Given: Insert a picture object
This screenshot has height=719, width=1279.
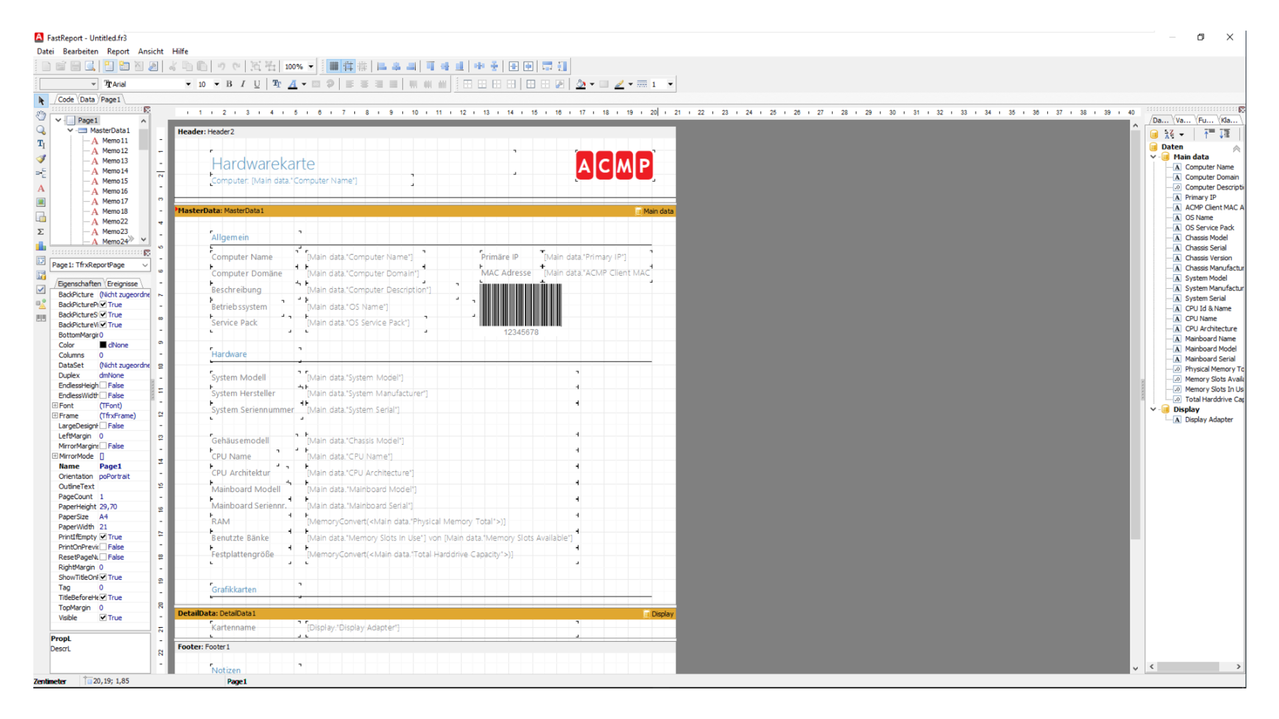Looking at the screenshot, I should 41,202.
